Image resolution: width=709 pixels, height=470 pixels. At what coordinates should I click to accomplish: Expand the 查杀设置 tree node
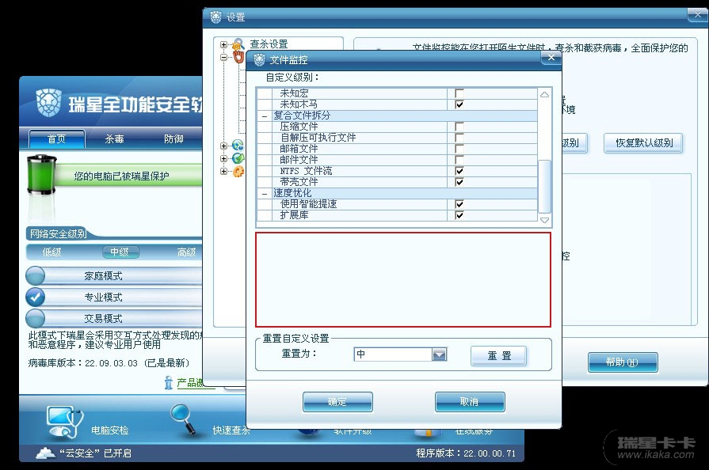(224, 44)
